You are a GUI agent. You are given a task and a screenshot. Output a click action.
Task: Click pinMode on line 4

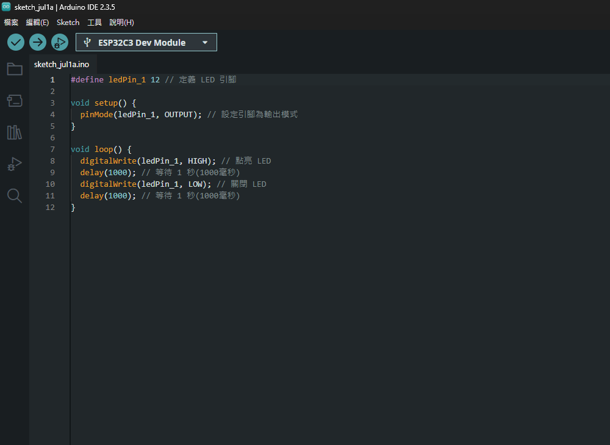(x=96, y=115)
